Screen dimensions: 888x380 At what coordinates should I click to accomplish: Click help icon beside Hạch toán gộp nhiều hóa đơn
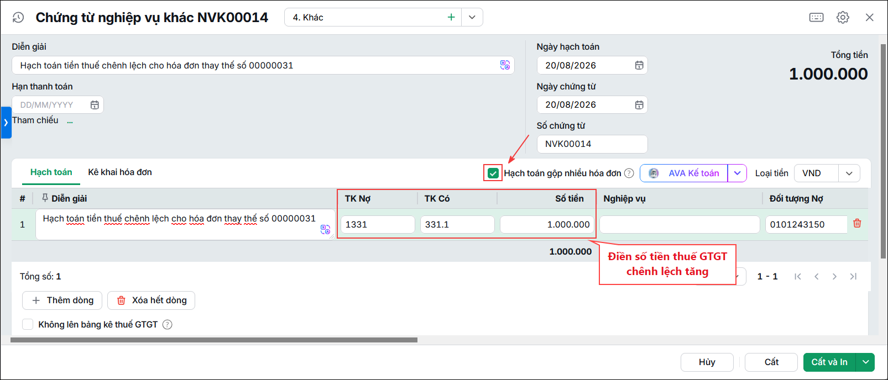[629, 173]
